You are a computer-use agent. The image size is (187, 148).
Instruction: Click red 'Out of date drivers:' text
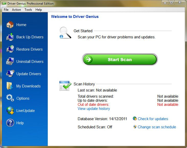coord(93,105)
